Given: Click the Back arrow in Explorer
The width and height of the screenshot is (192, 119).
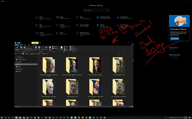Looking at the screenshot, I should [16, 54].
